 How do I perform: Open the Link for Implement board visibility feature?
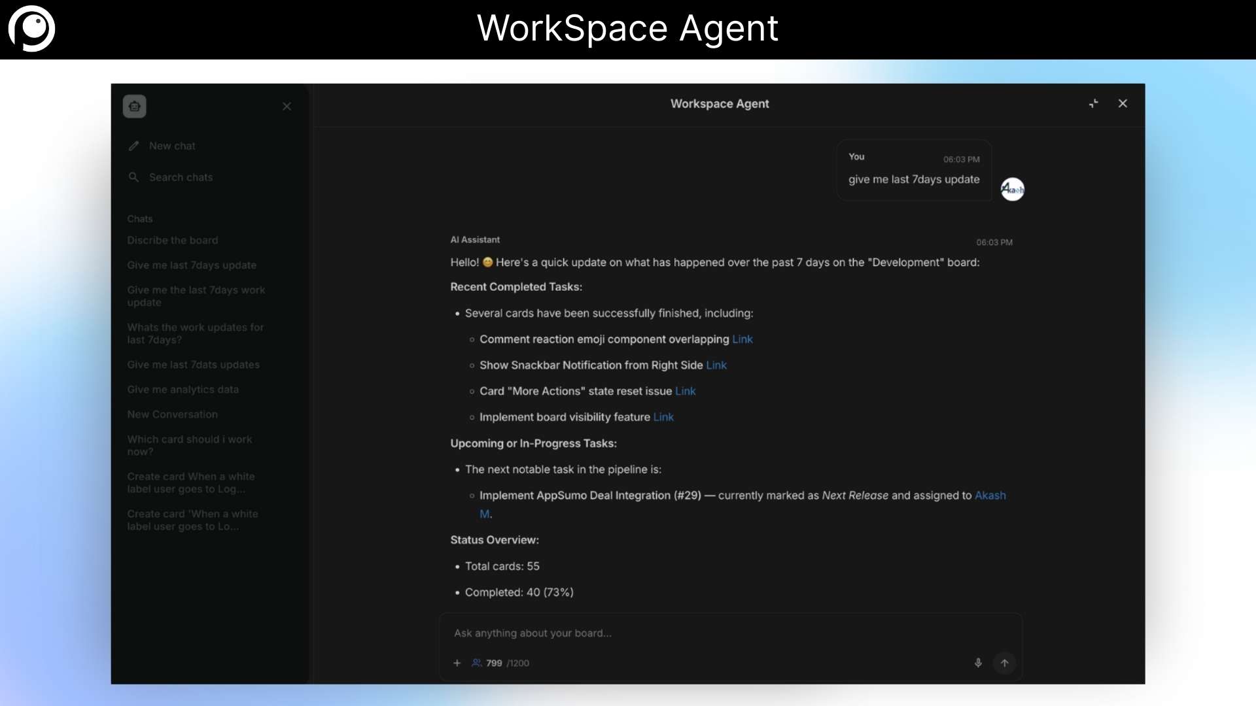[x=663, y=417]
